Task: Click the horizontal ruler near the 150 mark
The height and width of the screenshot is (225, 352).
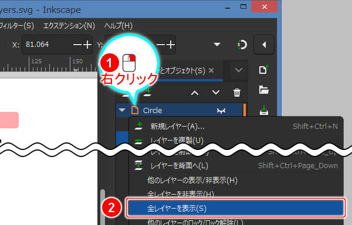Action: pyautogui.click(x=77, y=64)
